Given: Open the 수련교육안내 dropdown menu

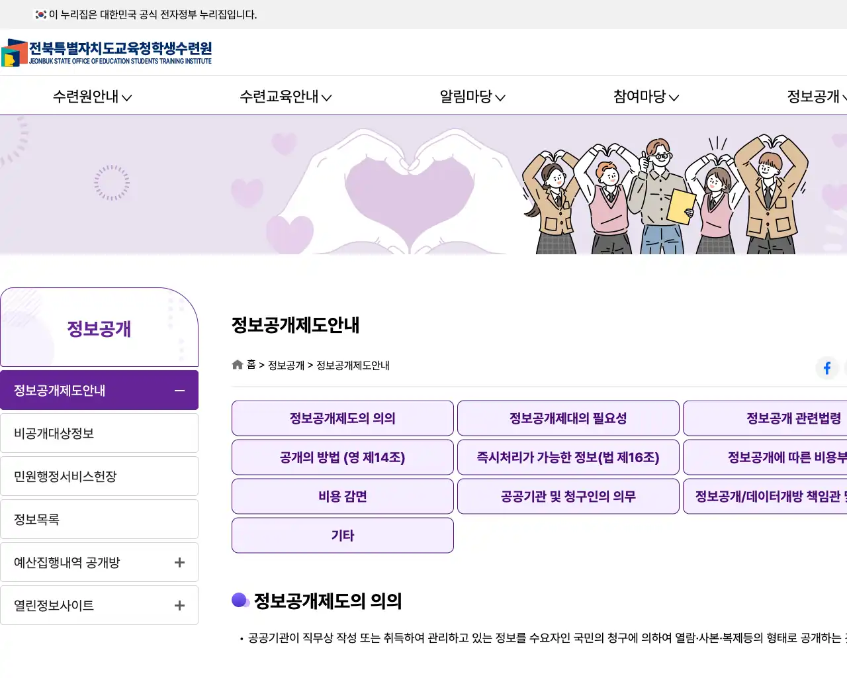Looking at the screenshot, I should click(286, 97).
